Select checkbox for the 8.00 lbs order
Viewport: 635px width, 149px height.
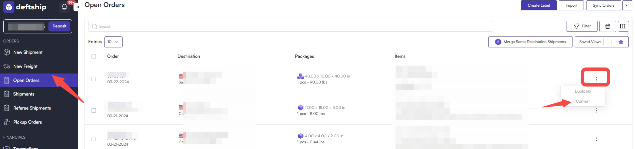point(94,111)
